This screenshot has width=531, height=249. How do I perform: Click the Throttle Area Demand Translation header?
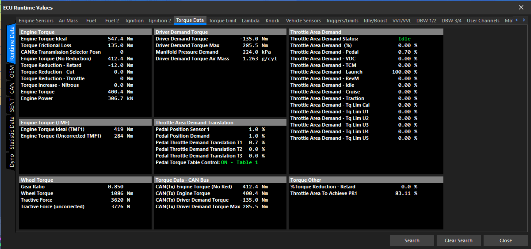pyautogui.click(x=220, y=123)
